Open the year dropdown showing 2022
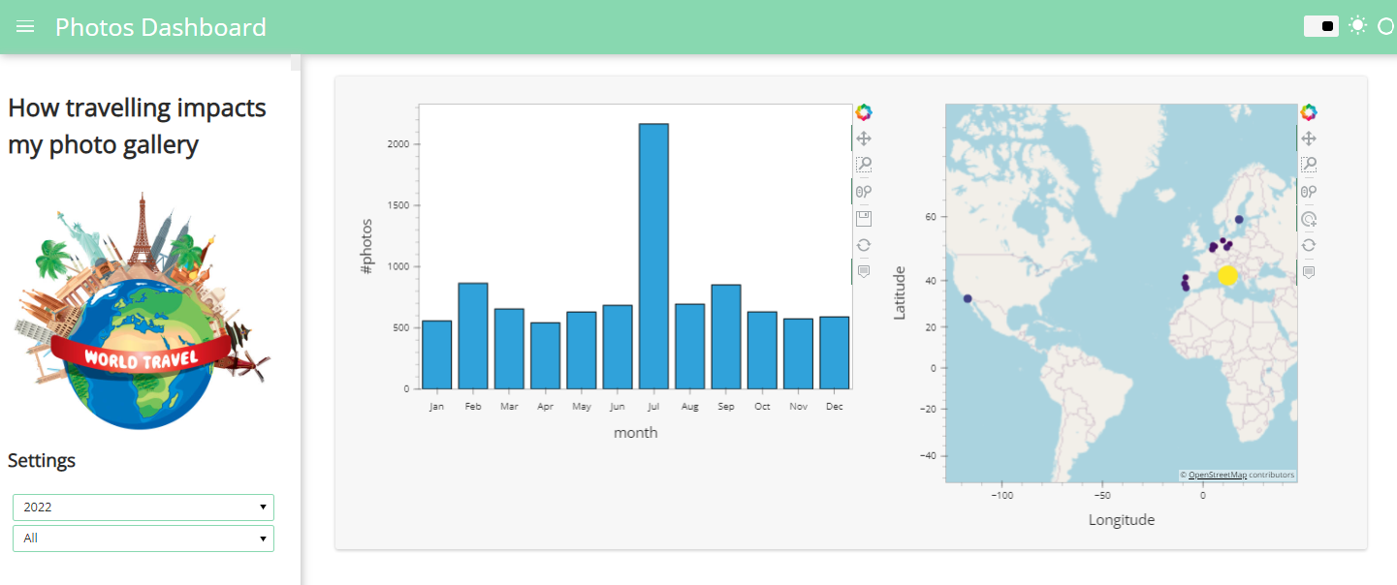 pos(143,507)
